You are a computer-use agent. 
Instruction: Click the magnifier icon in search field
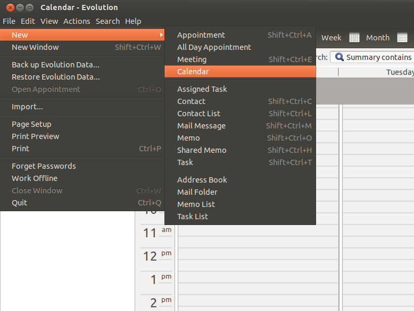[339, 57]
